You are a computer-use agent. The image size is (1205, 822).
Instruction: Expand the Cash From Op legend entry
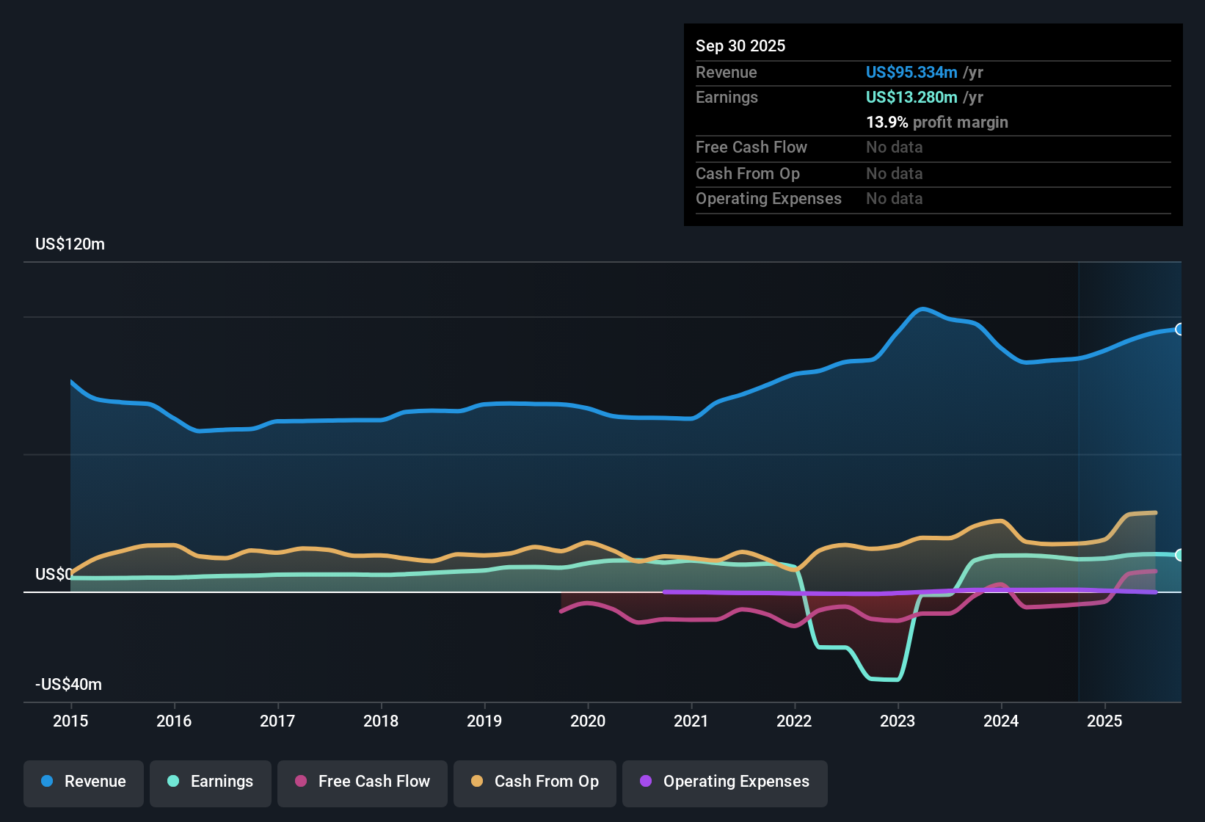(534, 782)
